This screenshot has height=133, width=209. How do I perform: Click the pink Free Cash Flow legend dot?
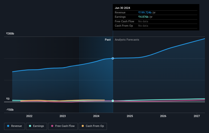(52, 126)
